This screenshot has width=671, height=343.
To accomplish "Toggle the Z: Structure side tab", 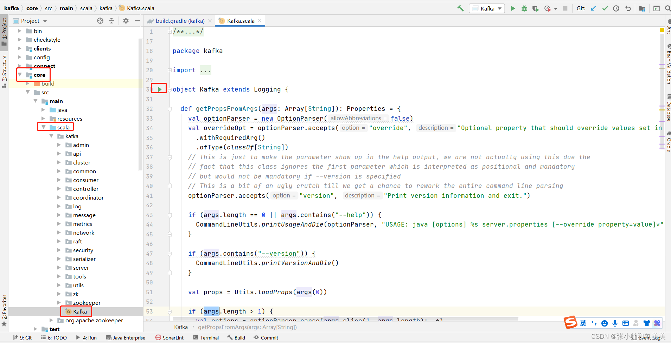I will tap(4, 71).
